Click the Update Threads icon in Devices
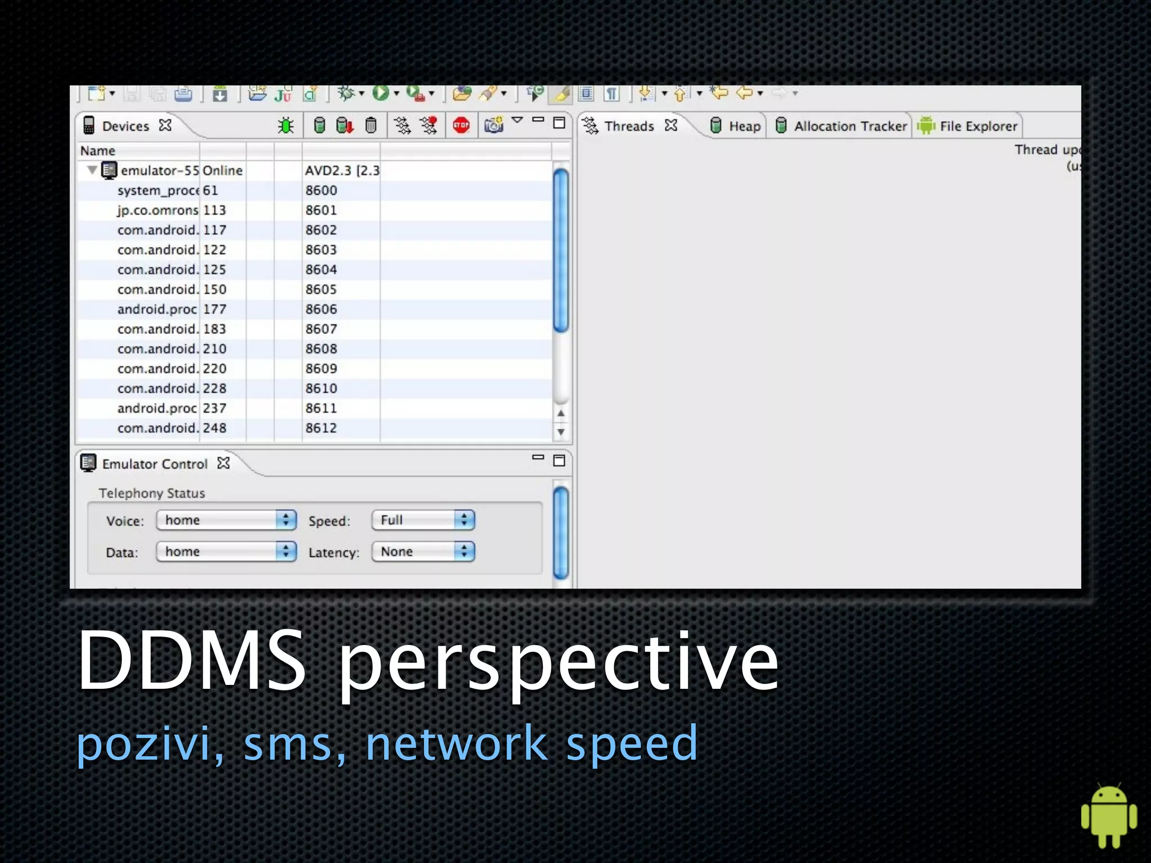1151x863 pixels. pyautogui.click(x=402, y=125)
